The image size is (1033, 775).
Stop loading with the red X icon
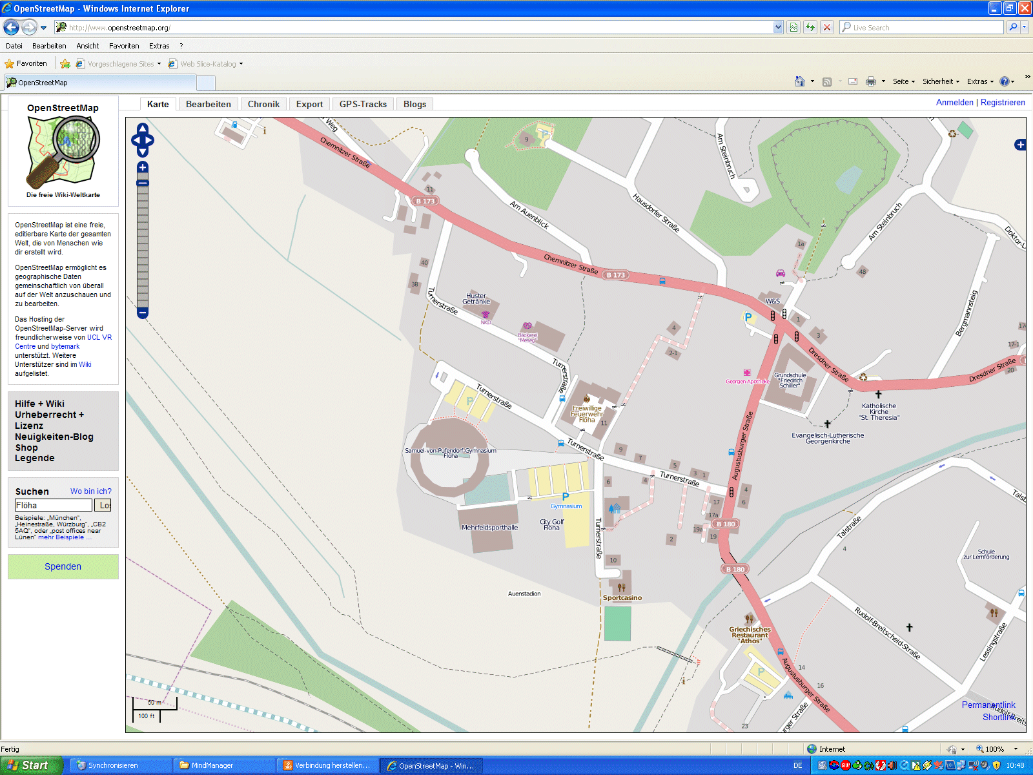click(x=826, y=27)
